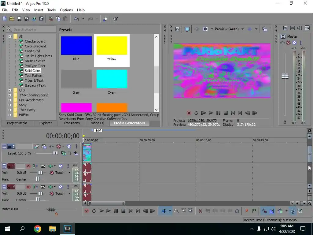The height and width of the screenshot is (235, 313).
Task: Save the project with the disk icon
Action: point(19,19)
